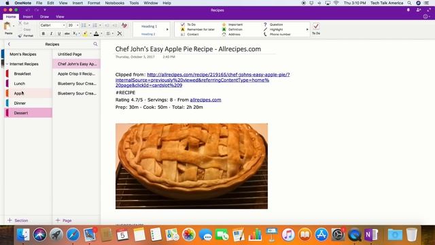Click the font color A button
This screenshot has width=435, height=245.
(x=97, y=33)
